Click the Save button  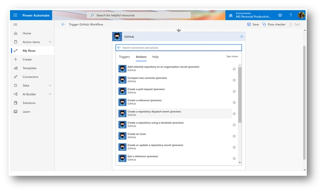click(253, 25)
